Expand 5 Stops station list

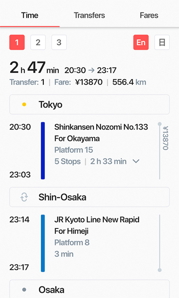[x=67, y=161]
